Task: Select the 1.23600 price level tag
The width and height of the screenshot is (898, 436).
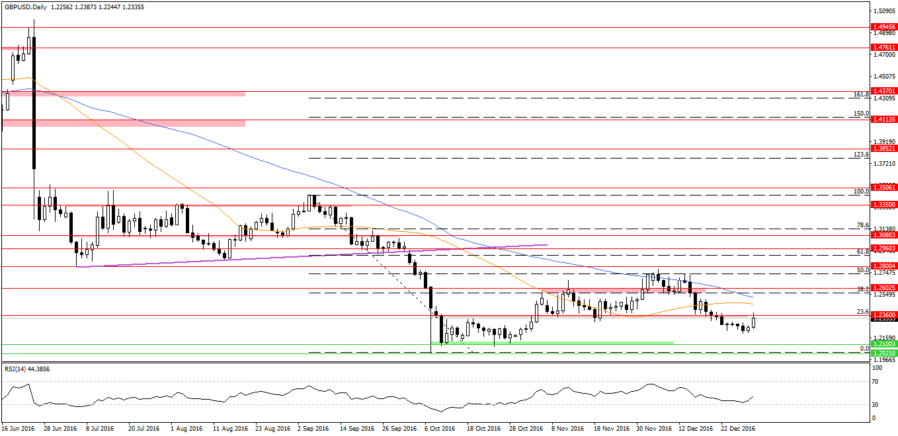Action: click(884, 314)
